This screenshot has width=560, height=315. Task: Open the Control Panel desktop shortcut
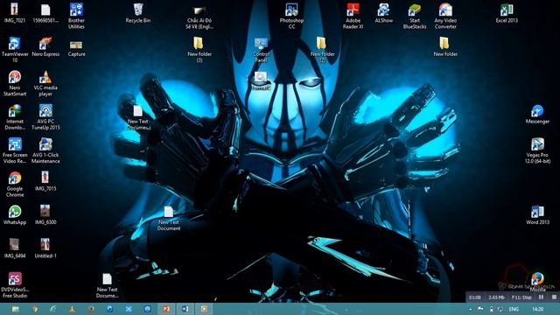click(x=261, y=50)
